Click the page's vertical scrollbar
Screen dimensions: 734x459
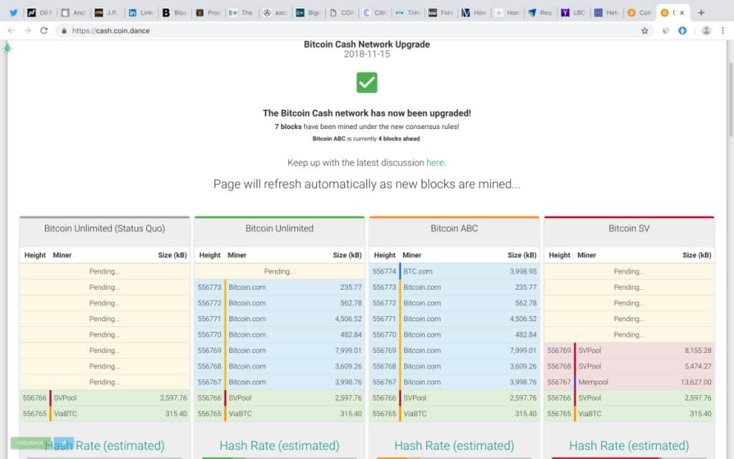tap(730, 98)
